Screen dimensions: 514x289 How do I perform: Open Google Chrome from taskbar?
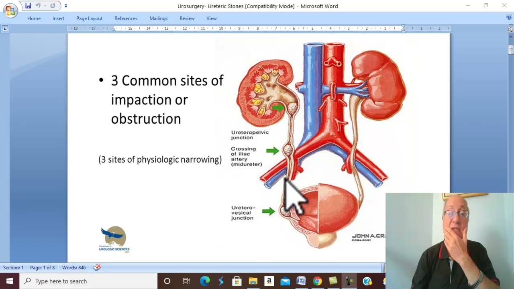coord(317,281)
